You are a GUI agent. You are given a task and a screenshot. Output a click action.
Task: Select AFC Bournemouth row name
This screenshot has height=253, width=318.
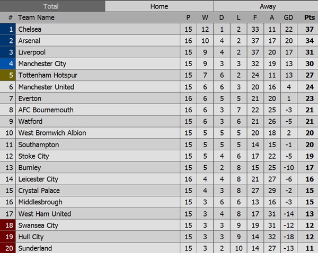[46, 110]
